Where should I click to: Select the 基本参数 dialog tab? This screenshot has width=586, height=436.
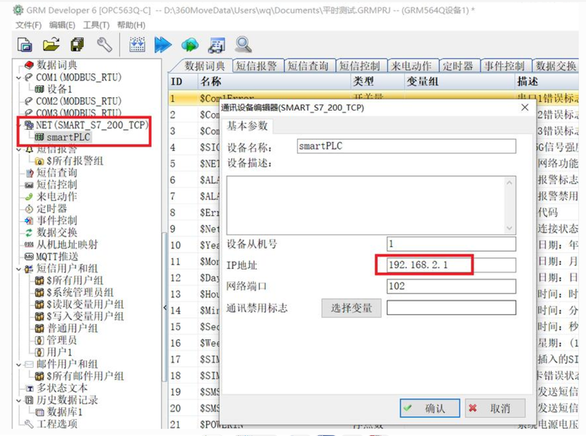pyautogui.click(x=247, y=126)
